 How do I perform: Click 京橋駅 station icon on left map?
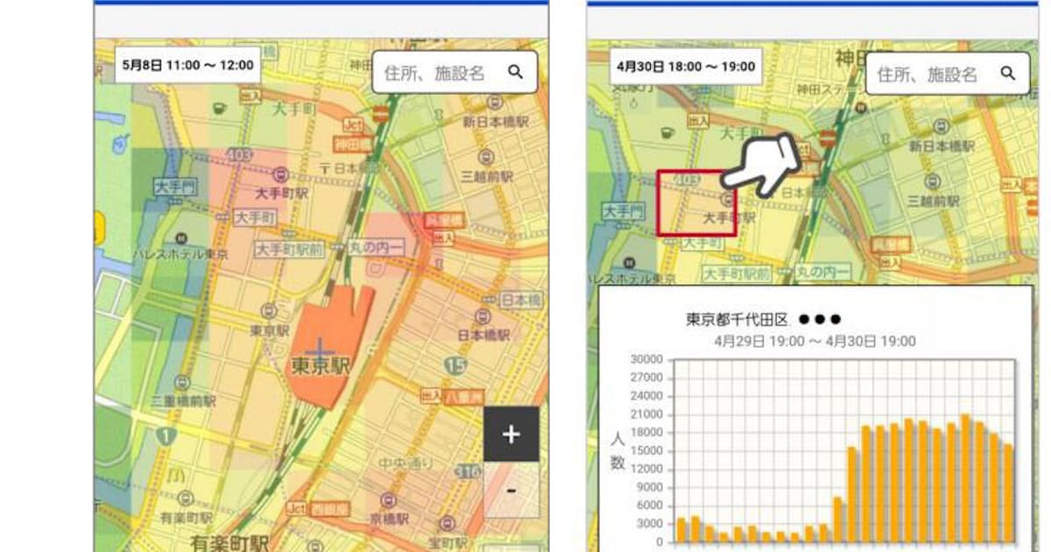pos(386,500)
